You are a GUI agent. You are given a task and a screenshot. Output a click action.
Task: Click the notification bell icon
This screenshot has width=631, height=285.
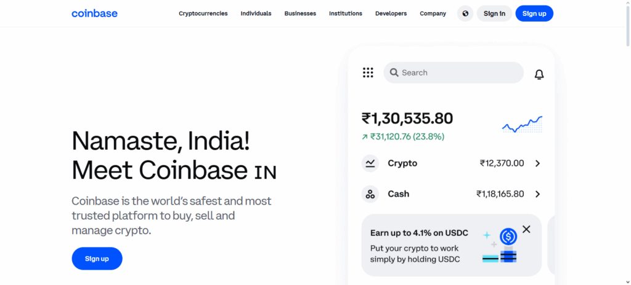[539, 74]
